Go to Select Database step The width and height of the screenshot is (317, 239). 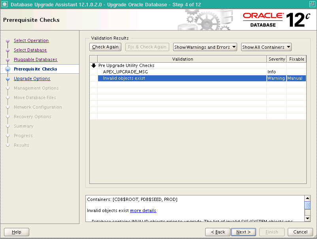pos(30,50)
